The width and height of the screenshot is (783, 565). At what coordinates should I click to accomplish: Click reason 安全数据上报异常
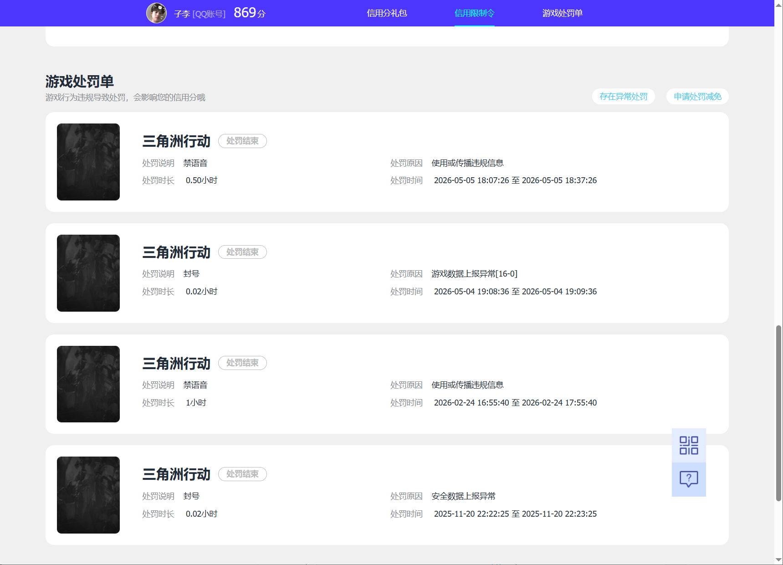click(463, 496)
